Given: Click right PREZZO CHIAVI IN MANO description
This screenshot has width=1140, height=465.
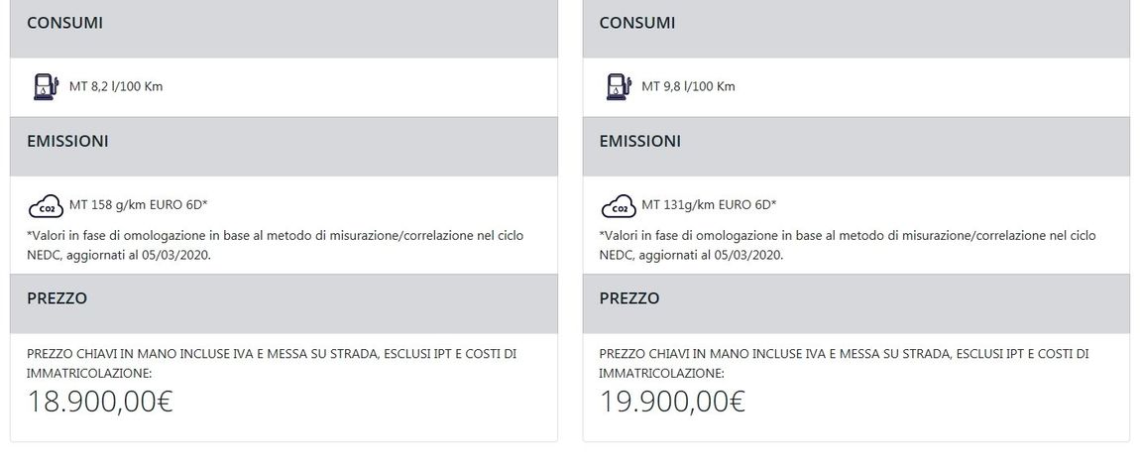Looking at the screenshot, I should 844,364.
